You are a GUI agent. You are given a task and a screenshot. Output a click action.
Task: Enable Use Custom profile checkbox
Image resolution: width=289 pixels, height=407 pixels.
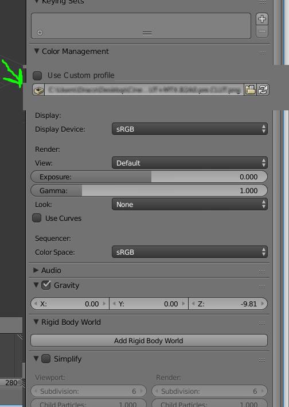click(x=37, y=75)
